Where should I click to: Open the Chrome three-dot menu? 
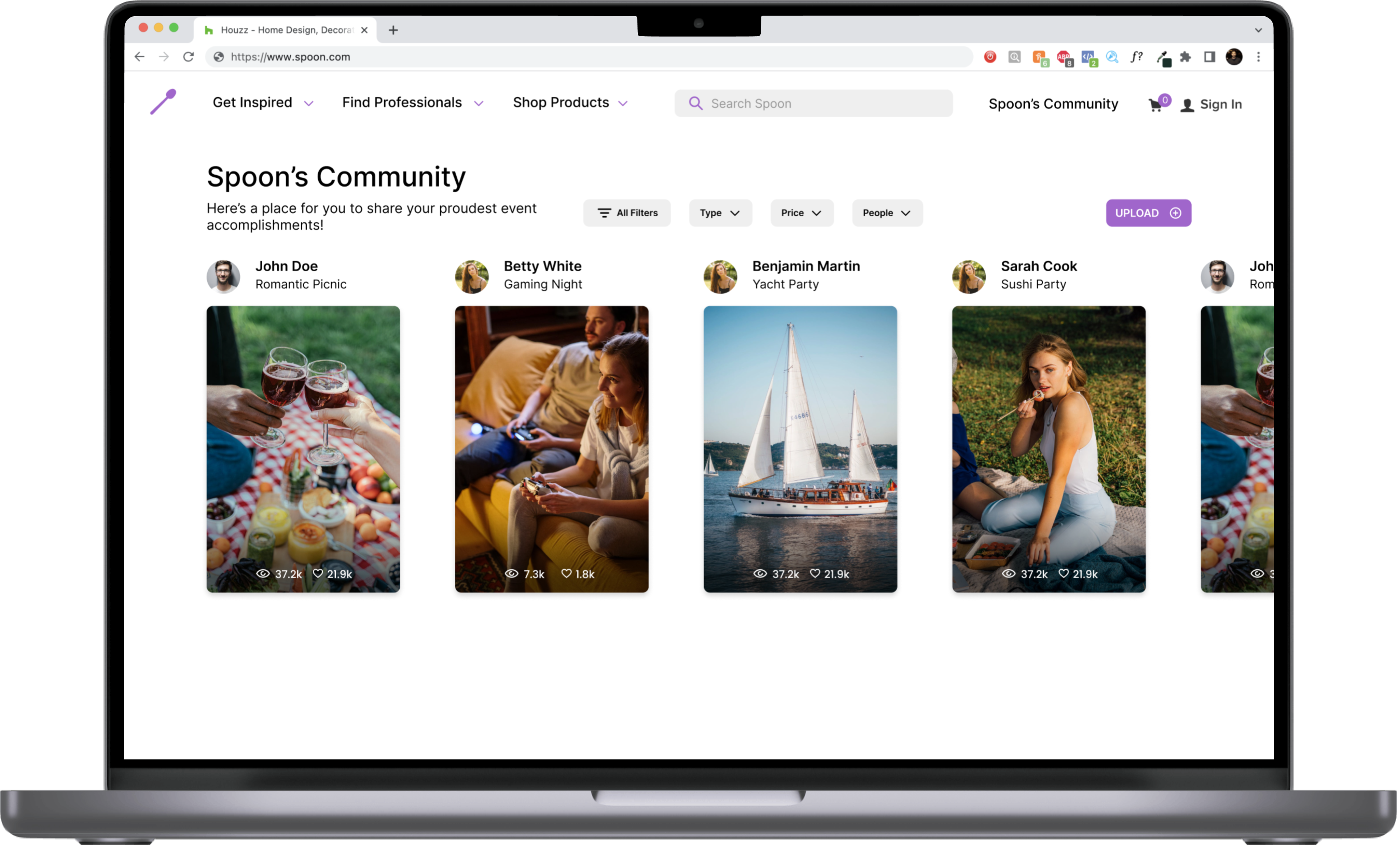pyautogui.click(x=1259, y=57)
